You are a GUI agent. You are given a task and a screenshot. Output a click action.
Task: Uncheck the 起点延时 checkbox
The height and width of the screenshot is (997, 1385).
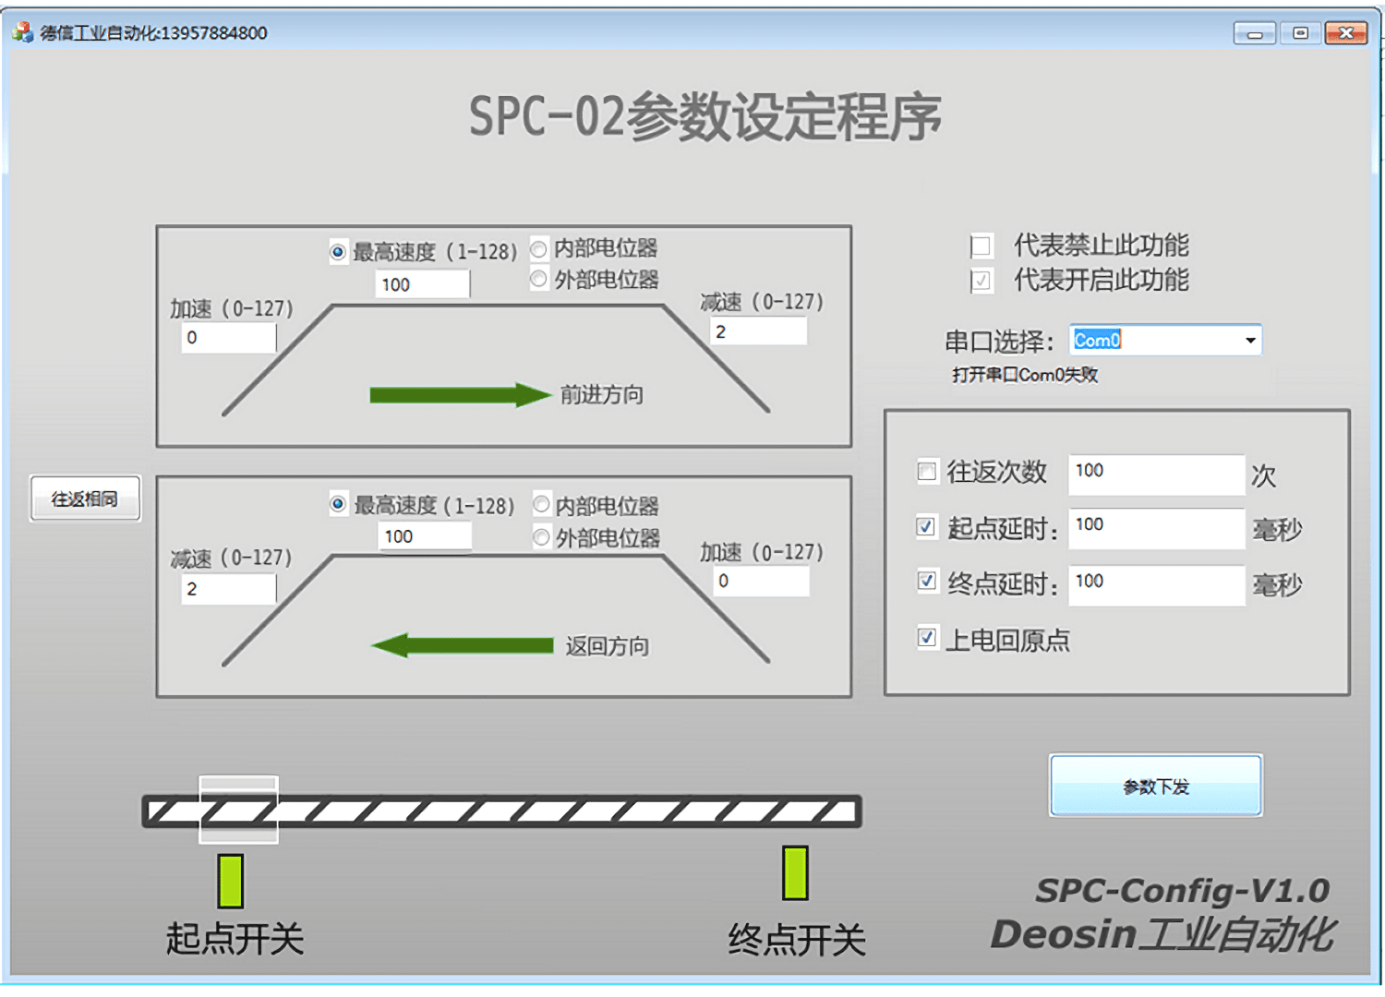[927, 527]
